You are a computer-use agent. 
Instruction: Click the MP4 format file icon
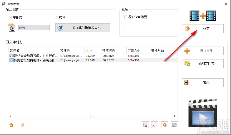click(12, 28)
